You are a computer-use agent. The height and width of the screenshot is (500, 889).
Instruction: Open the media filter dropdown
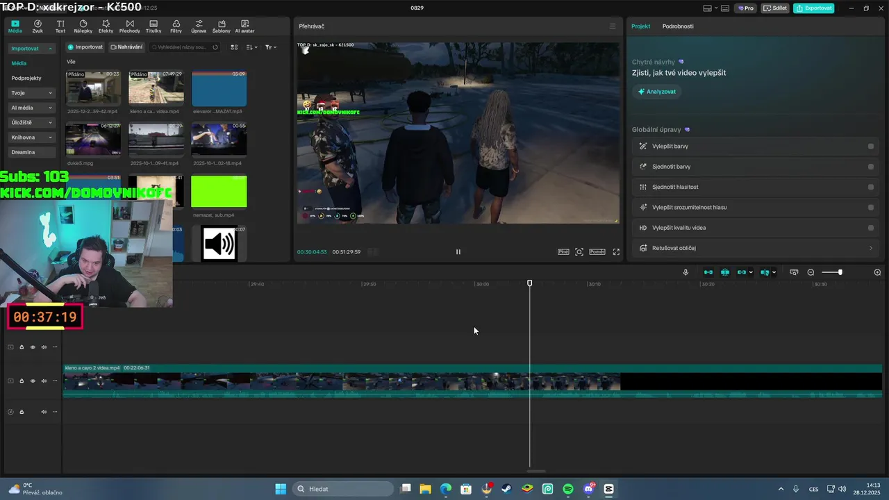coord(271,47)
